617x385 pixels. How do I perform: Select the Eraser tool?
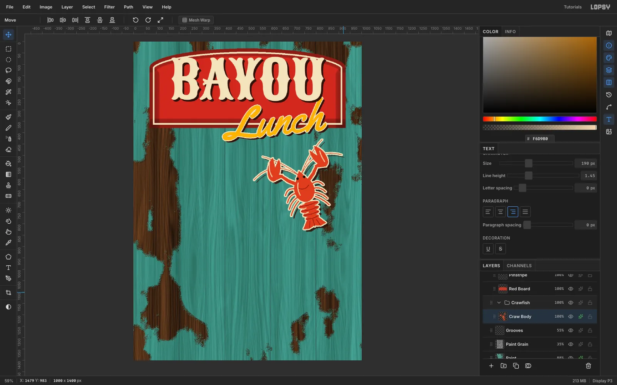(x=8, y=149)
